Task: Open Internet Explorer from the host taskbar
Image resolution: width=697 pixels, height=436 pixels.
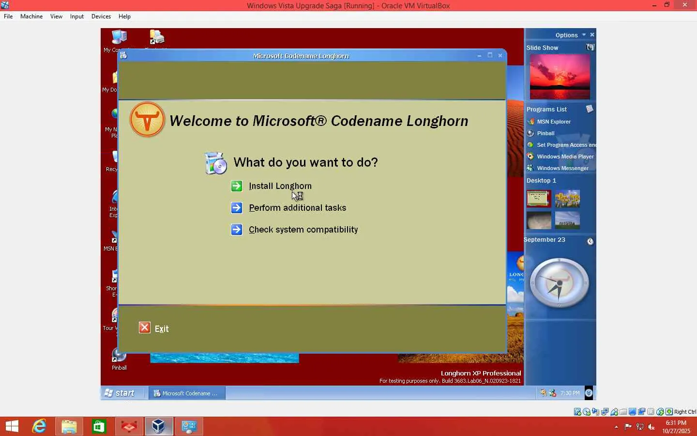Action: click(x=39, y=426)
